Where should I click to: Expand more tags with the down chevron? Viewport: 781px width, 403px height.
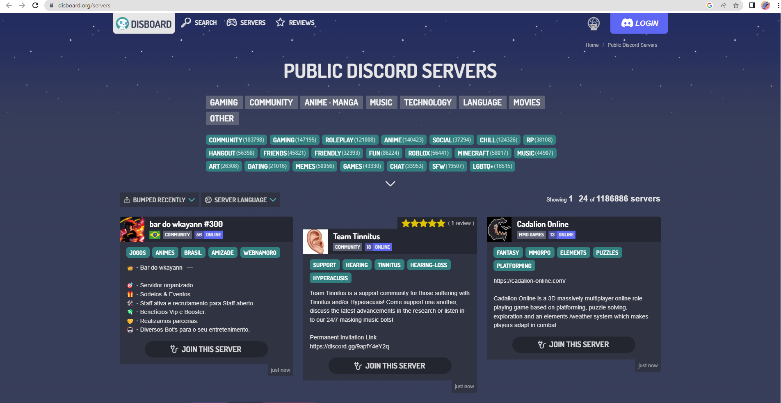point(390,183)
